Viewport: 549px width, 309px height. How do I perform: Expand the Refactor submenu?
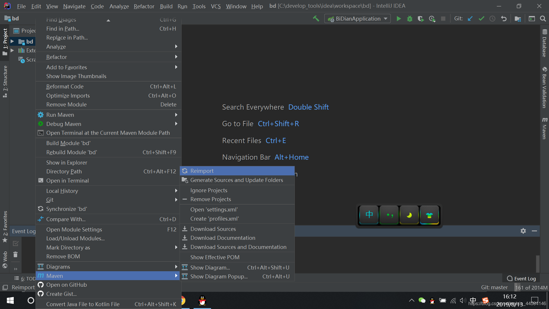tap(108, 57)
